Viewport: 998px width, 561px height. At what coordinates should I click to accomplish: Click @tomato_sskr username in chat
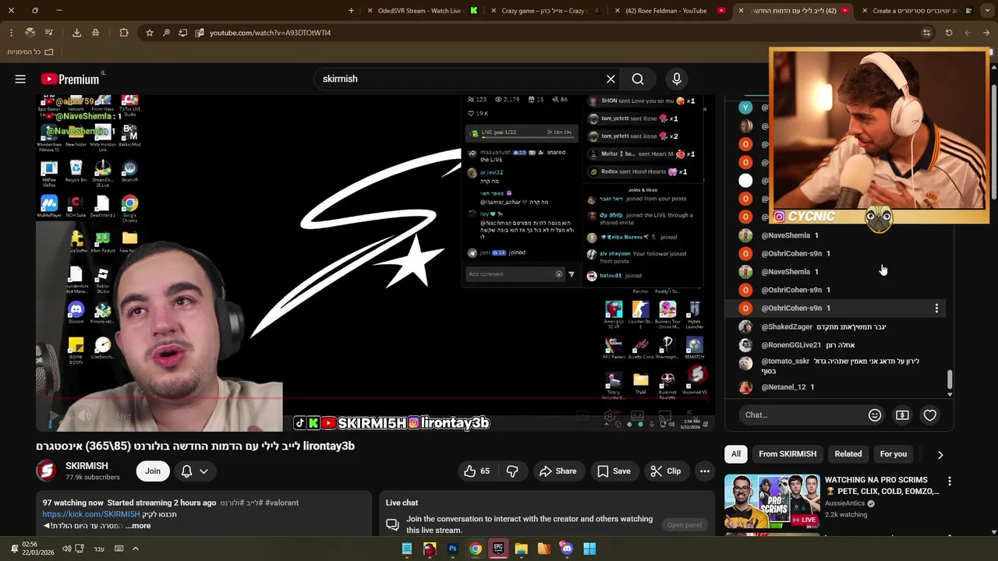pos(785,362)
